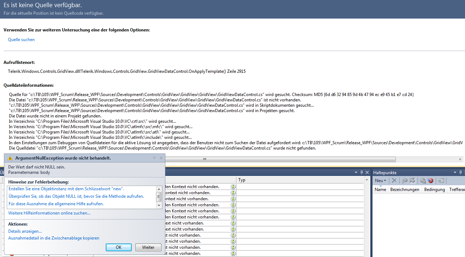Click the scrollbar thumb in the troubleshooting hints list

tap(159, 196)
